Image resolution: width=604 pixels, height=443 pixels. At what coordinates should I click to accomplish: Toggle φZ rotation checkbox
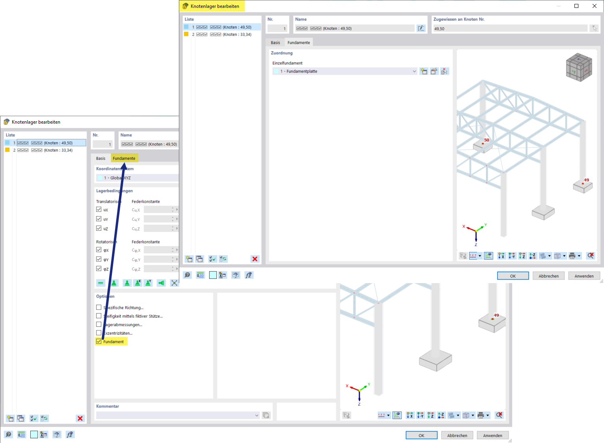click(99, 269)
